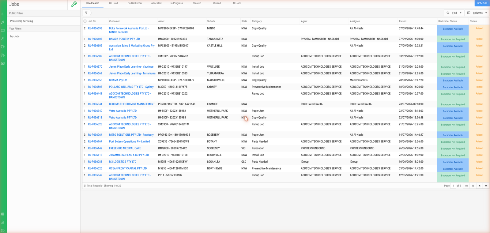Open job link RJ-P036593
Image resolution: width=490 pixels, height=233 pixels.
click(95, 28)
